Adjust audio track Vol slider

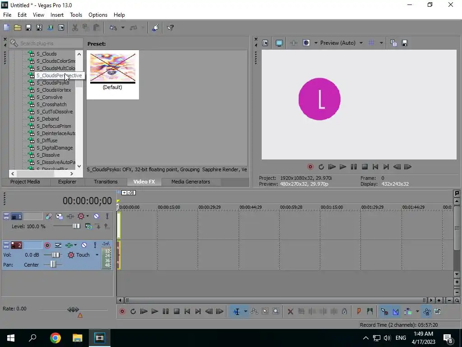(x=55, y=255)
